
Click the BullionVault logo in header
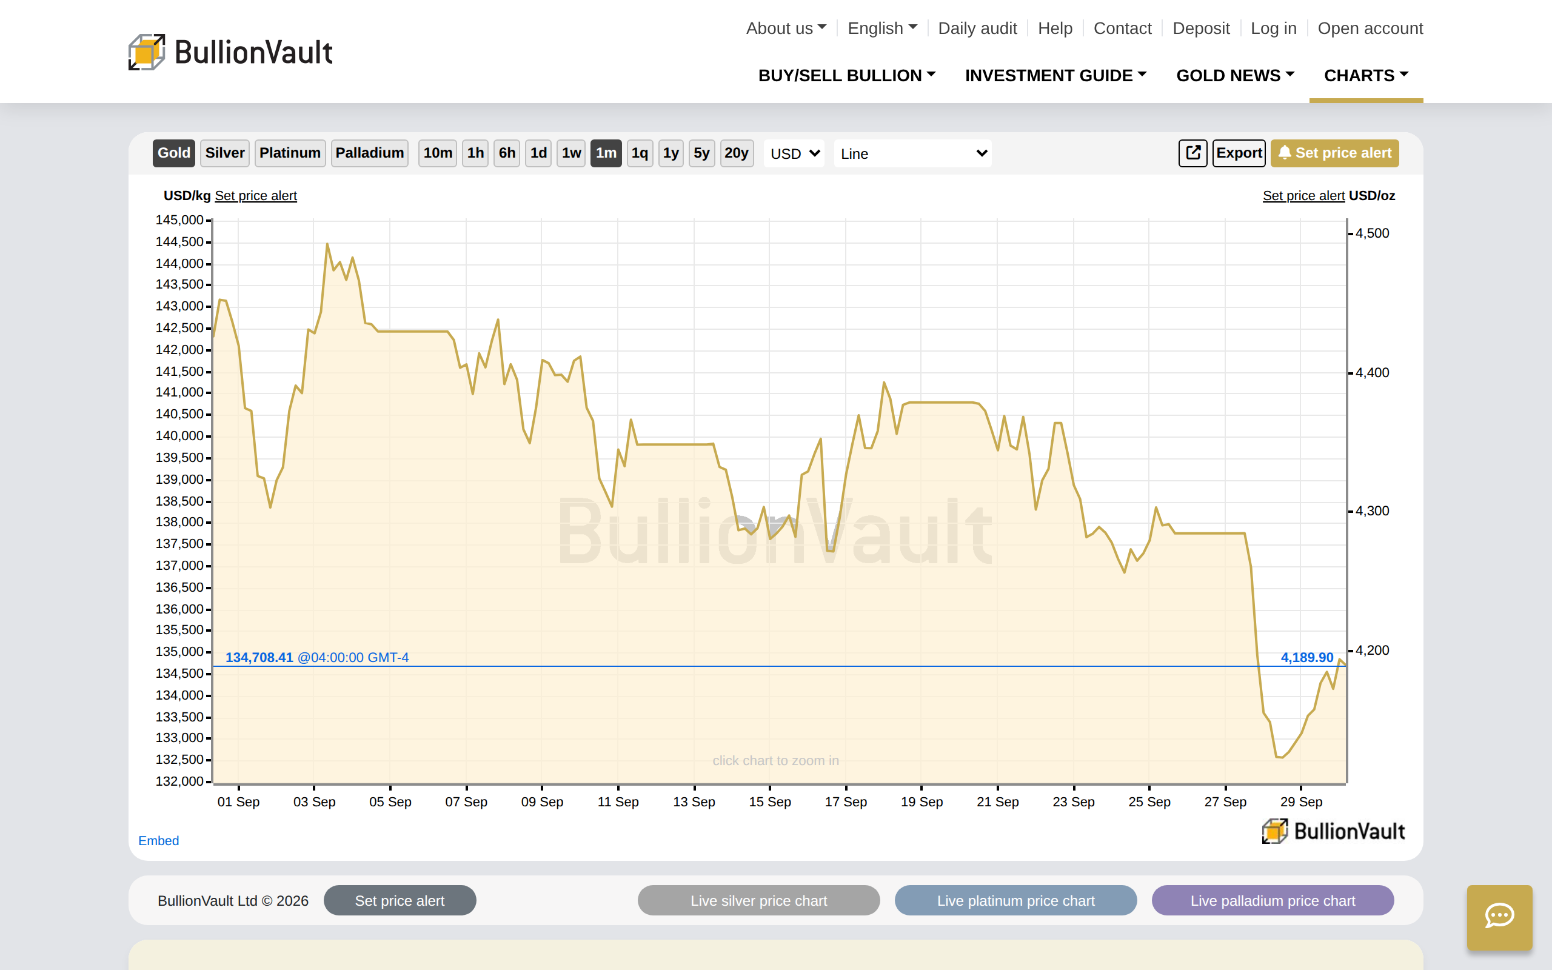coord(230,52)
